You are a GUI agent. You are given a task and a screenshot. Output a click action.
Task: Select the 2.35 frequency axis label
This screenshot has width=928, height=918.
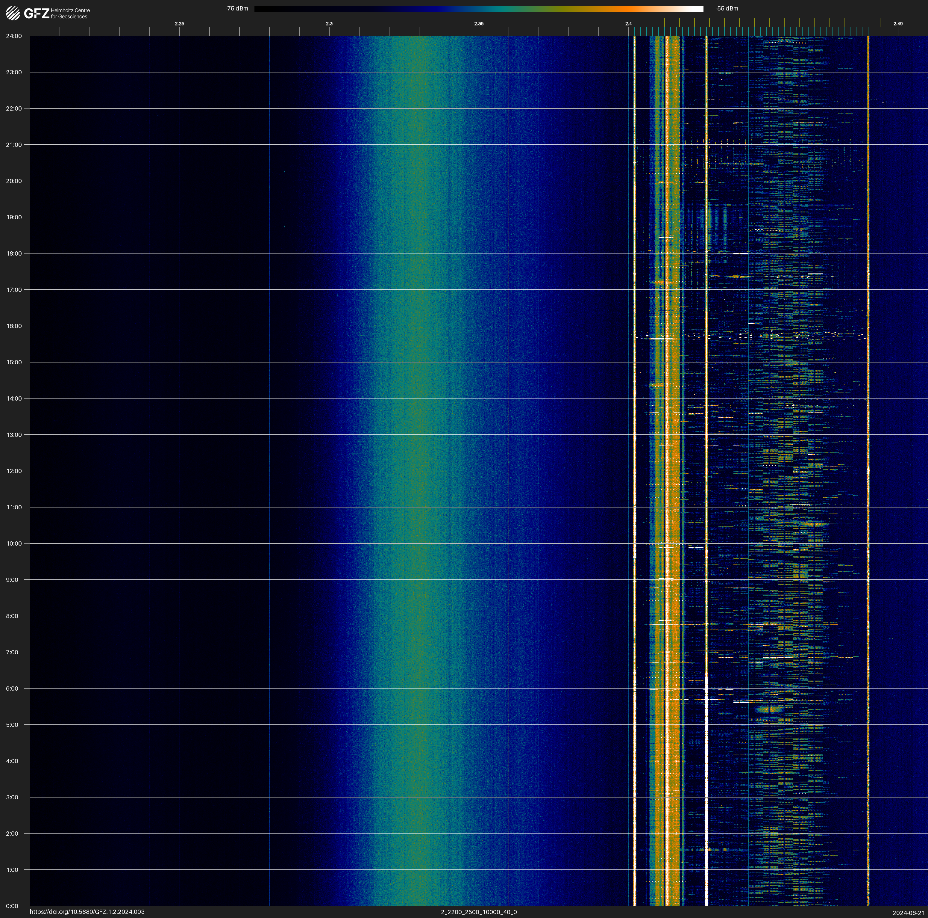tap(478, 24)
